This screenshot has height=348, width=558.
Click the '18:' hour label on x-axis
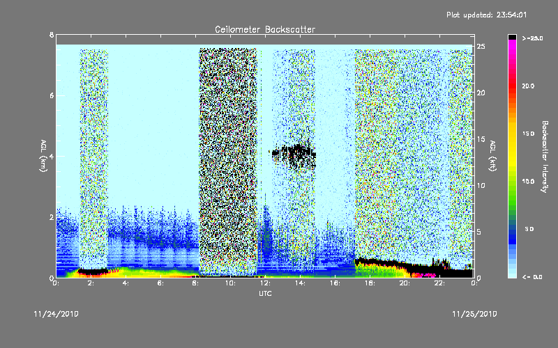(x=370, y=283)
